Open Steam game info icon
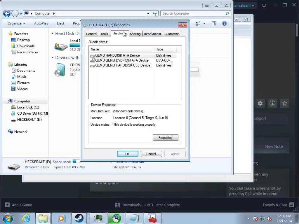Screen dimensions: 299x224 272,104
